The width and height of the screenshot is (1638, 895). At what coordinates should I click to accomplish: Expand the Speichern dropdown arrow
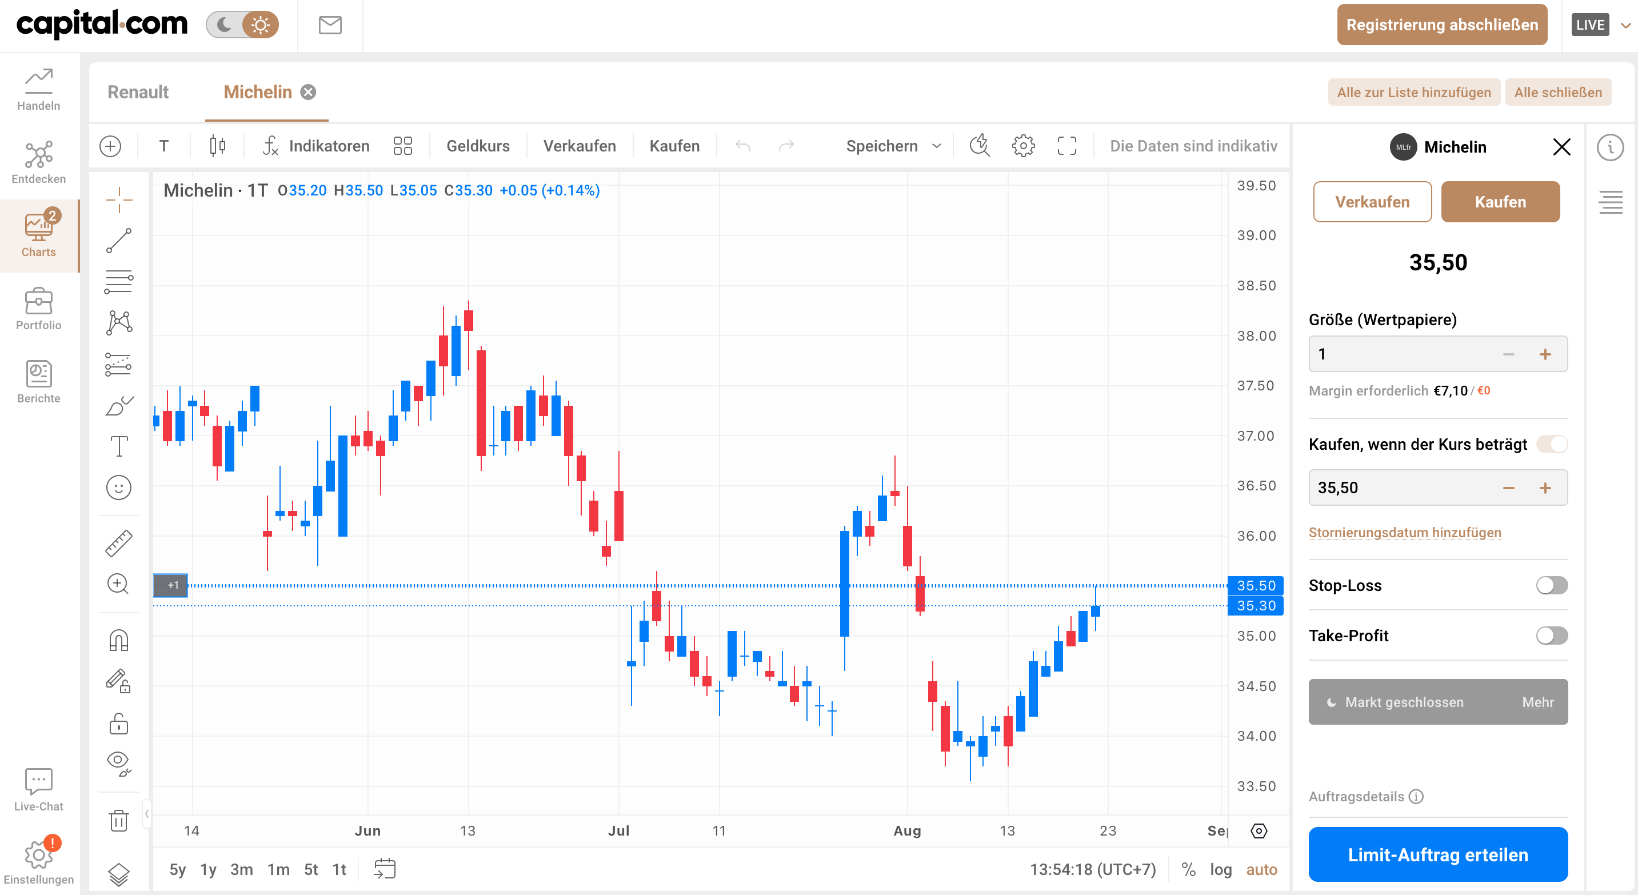(937, 146)
